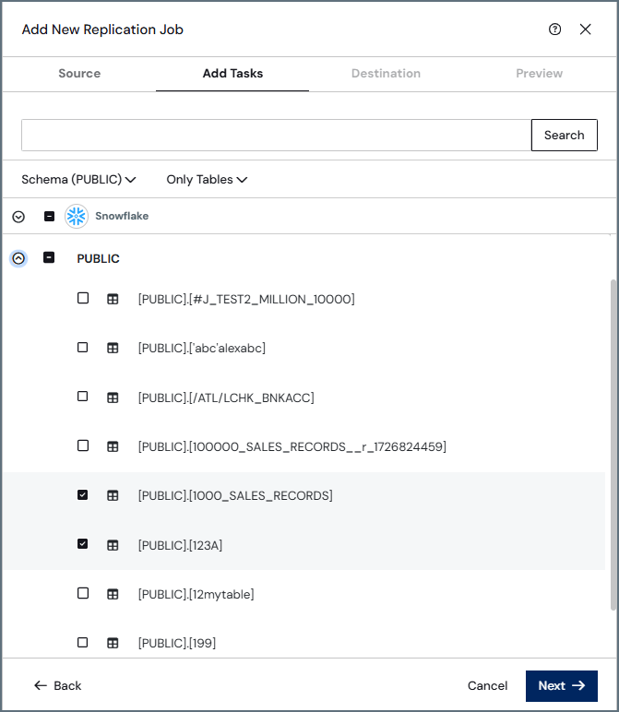Screen dimensions: 619x712
Task: Close the Add New Replication Job dialog
Action: [x=586, y=30]
